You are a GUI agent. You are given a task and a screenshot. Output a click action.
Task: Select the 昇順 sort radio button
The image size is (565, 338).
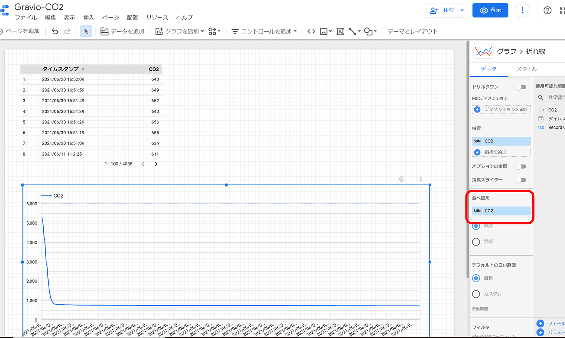[476, 242]
